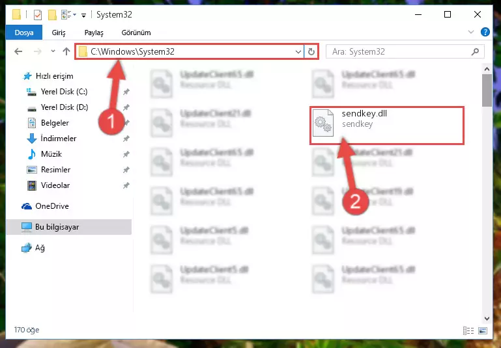Open Yerel Disk (D:) in navigation pane

coord(64,107)
